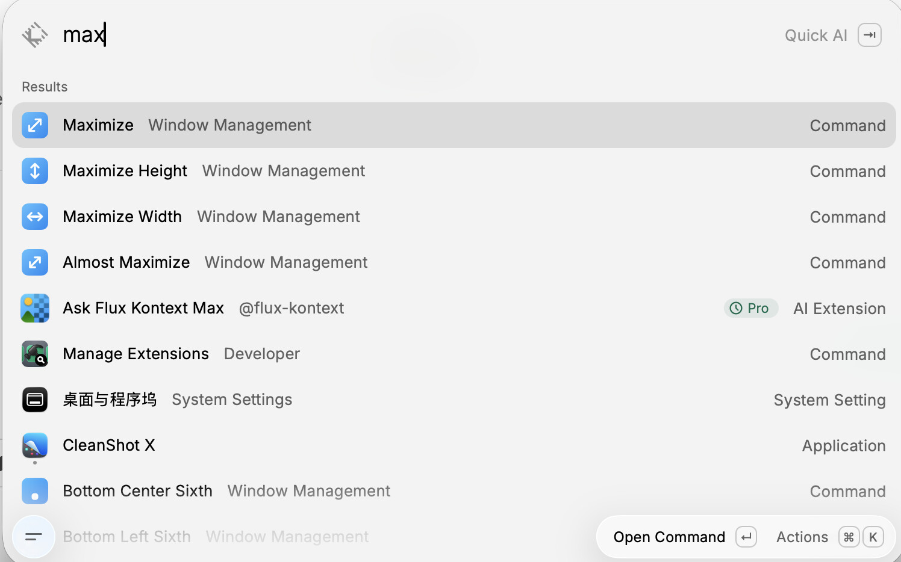Image resolution: width=901 pixels, height=562 pixels.
Task: Click the 桌面与程序坞 system settings icon
Action: tap(35, 400)
